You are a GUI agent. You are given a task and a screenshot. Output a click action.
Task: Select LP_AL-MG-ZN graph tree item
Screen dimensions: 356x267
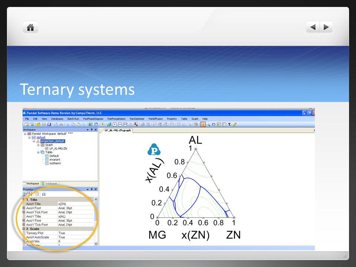click(58, 148)
